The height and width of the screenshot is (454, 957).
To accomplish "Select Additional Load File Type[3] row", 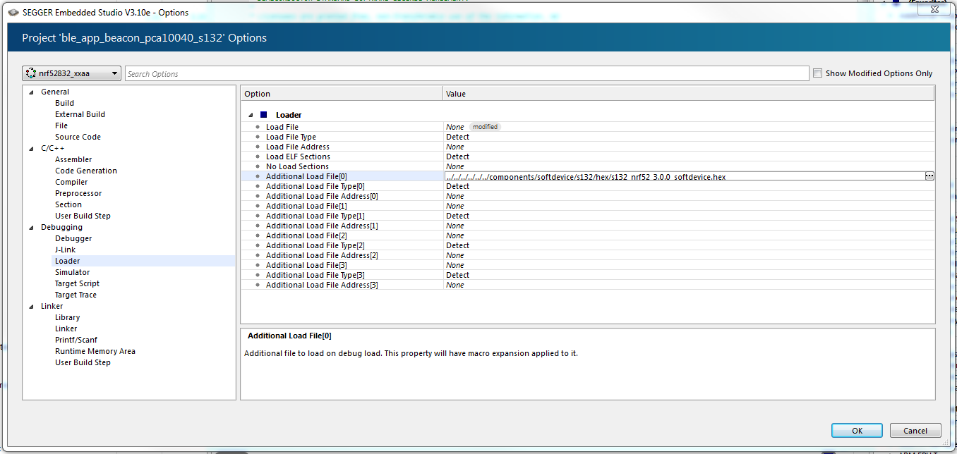I will click(587, 275).
